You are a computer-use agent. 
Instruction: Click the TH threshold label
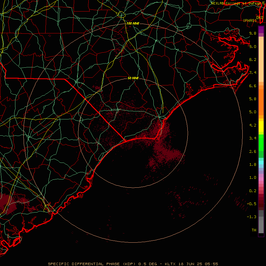point(254,230)
